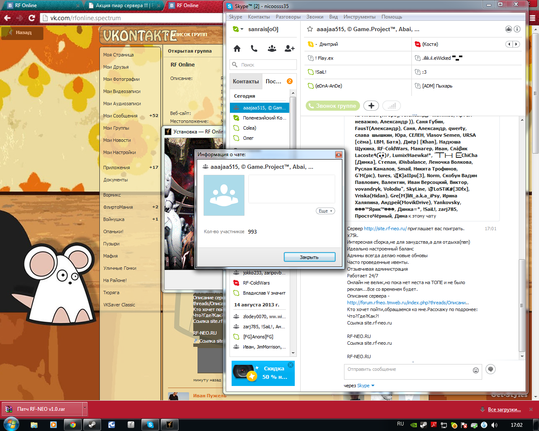Open the conversation info icon in Skype header
Screen dimensions: 539x431
coord(517,29)
